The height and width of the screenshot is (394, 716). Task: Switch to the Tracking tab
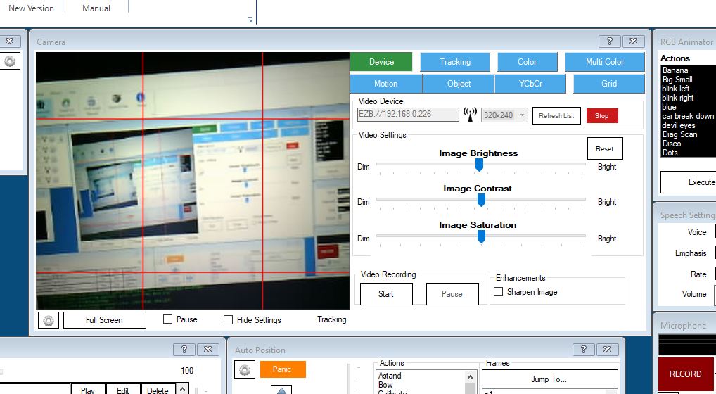pyautogui.click(x=455, y=62)
